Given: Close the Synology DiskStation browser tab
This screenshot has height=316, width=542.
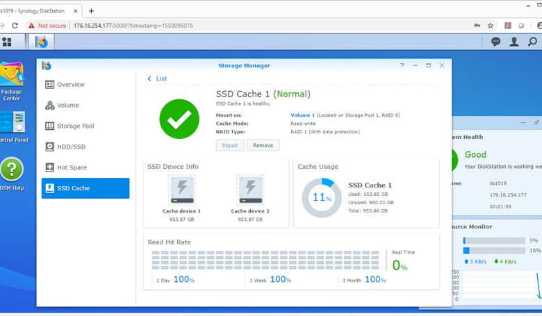Looking at the screenshot, I should (75, 11).
